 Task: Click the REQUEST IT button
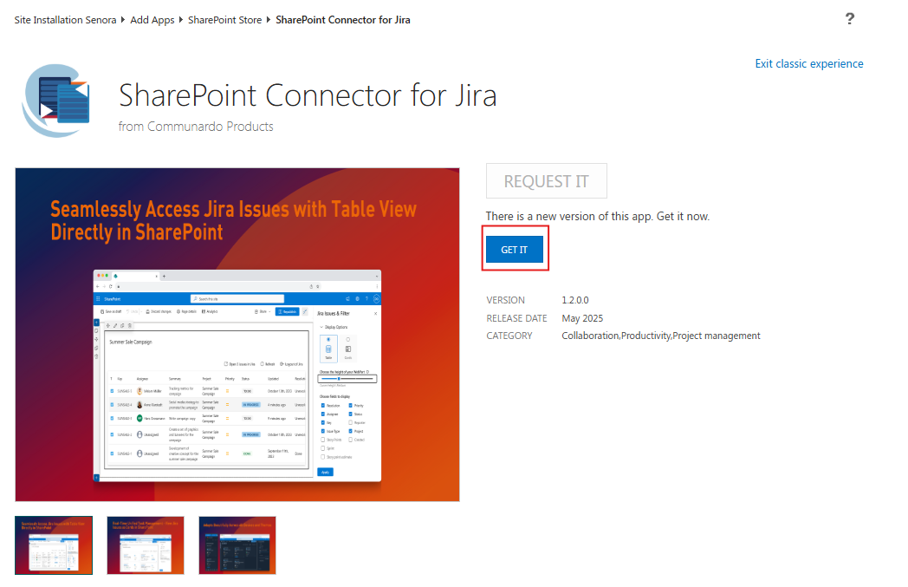546,181
